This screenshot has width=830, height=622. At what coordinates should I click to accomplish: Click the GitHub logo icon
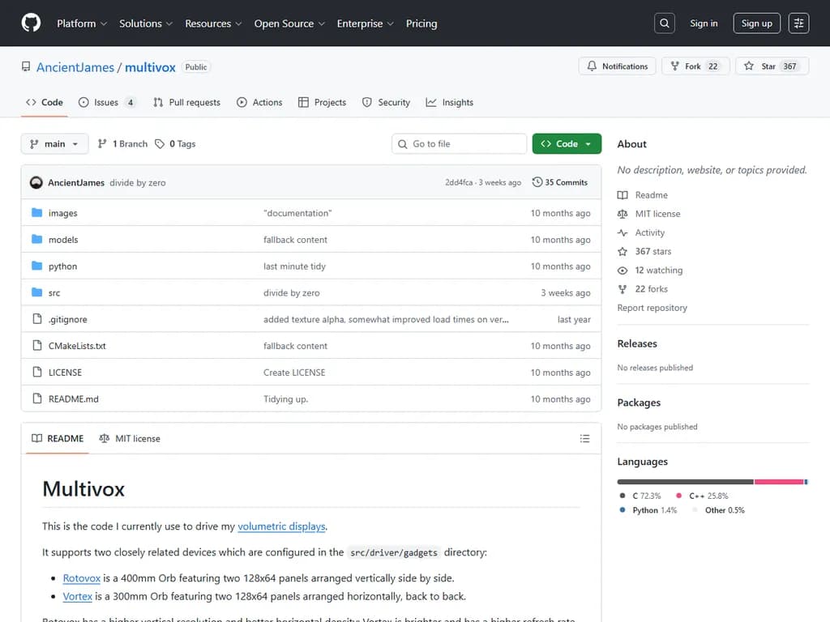[31, 23]
